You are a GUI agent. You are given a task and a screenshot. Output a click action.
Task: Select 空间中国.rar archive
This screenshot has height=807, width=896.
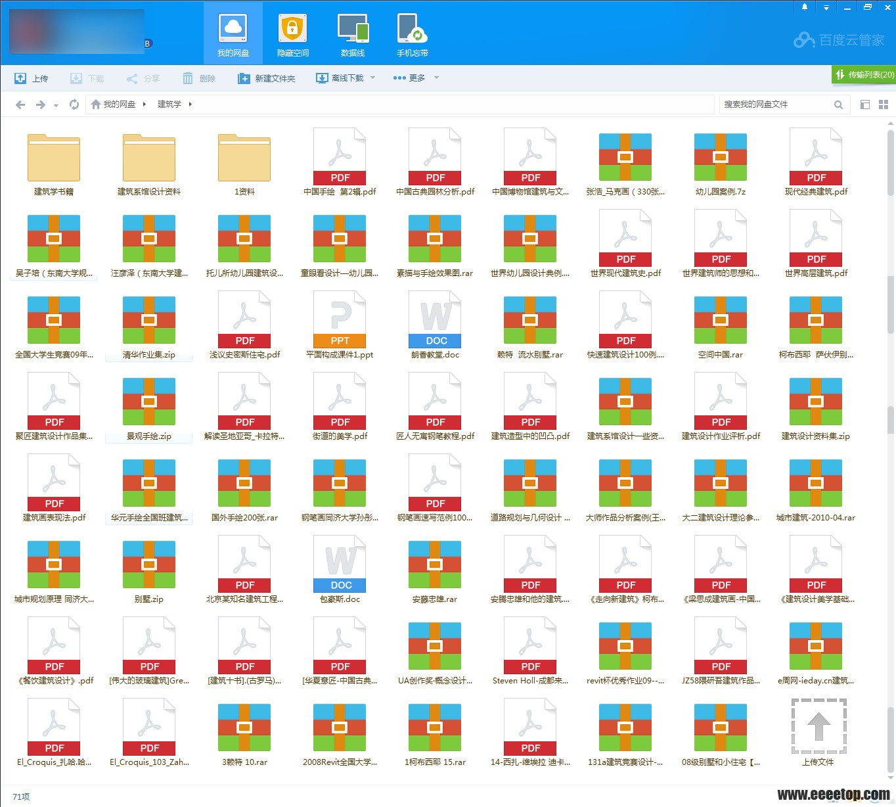(721, 327)
